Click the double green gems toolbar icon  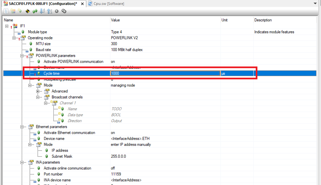[35, 11]
